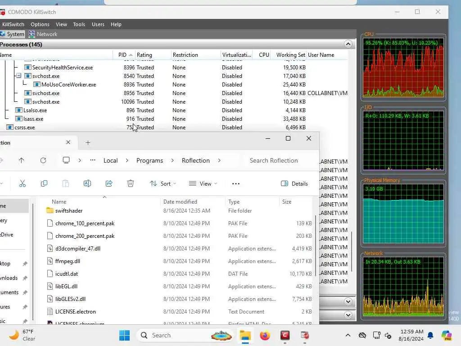
Task: Switch to the Network tab
Action: [x=43, y=34]
